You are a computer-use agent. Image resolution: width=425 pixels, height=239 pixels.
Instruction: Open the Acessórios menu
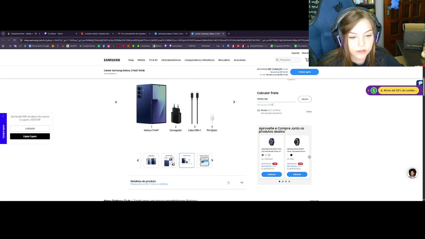[x=240, y=60]
